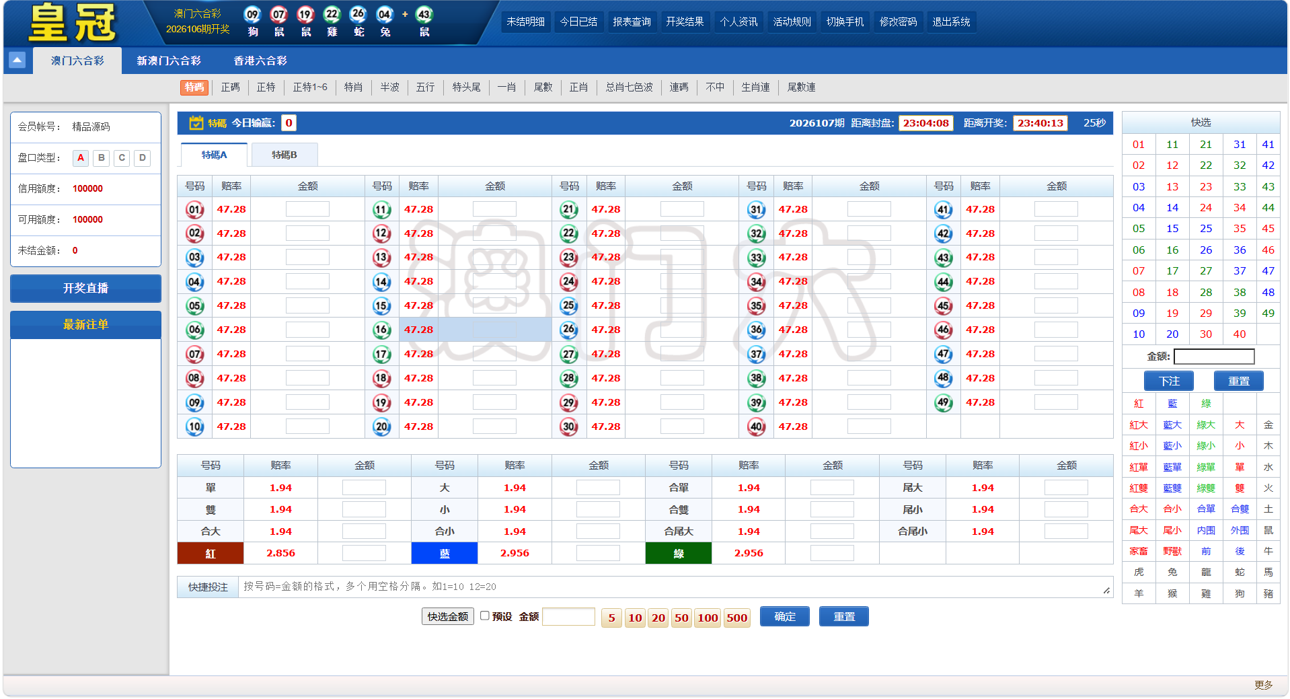The image size is (1290, 699).
Task: Click the red 紅 color wave cell
Action: pos(210,552)
